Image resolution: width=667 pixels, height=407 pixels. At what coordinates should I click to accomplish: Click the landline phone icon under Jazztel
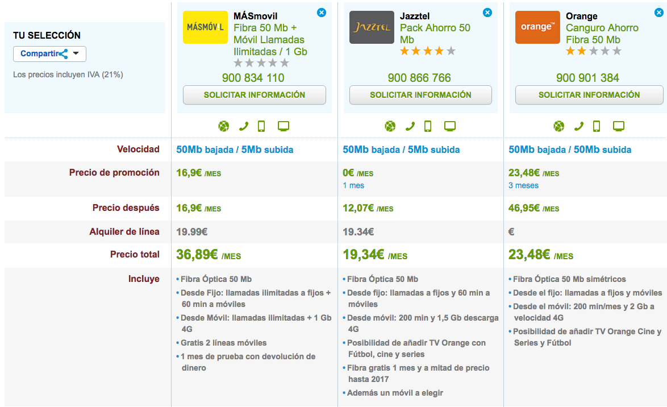click(410, 126)
